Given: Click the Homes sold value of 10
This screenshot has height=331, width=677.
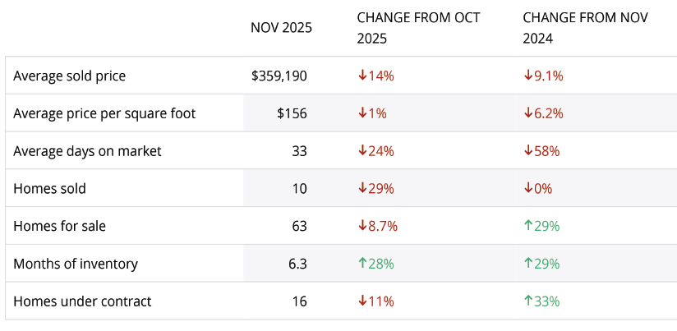Looking at the screenshot, I should click(x=299, y=189).
